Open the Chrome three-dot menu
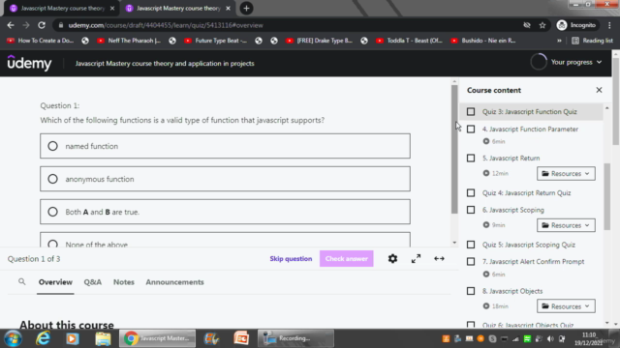The height and width of the screenshot is (348, 620). 609,25
